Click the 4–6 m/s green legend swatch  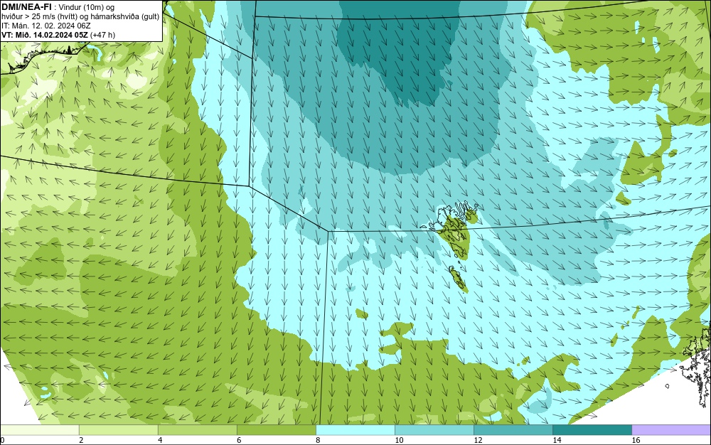(x=197, y=430)
